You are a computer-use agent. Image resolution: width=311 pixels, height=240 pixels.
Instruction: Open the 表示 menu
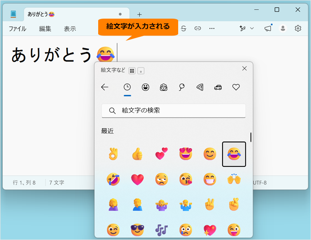70,29
